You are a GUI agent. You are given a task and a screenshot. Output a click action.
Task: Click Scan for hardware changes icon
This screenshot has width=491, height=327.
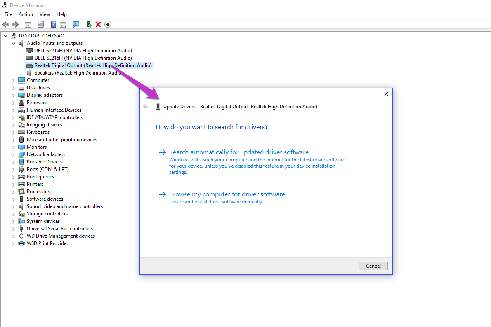76,24
